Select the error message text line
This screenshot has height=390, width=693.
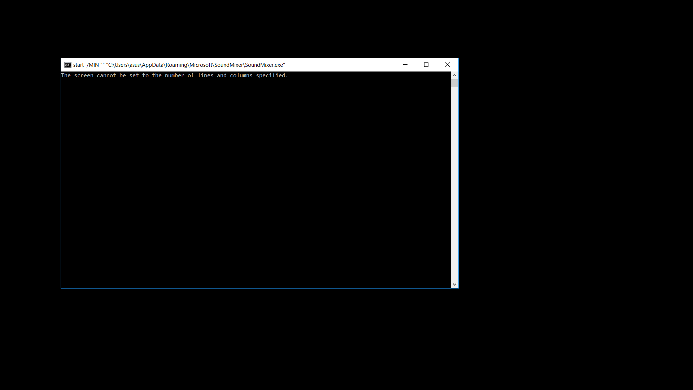coord(174,75)
